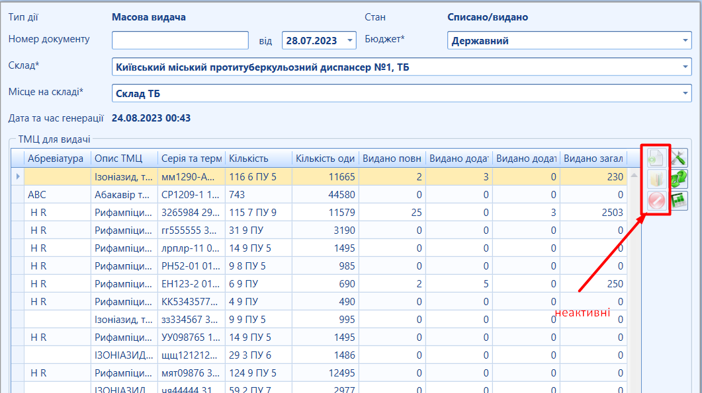Sort by the Кількість оди column header

(325, 159)
